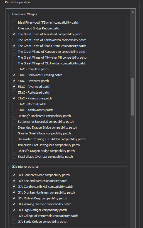Select ETaC - Complete patch checkbox

(14, 69)
